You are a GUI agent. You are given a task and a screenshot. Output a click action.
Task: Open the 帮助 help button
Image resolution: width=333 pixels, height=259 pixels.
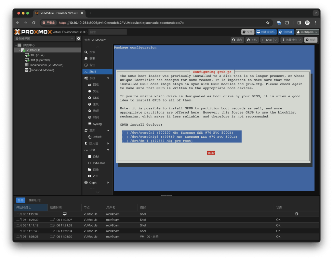click(x=311, y=40)
